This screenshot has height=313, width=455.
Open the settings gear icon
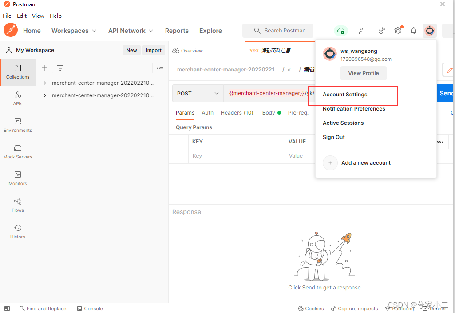click(x=398, y=31)
